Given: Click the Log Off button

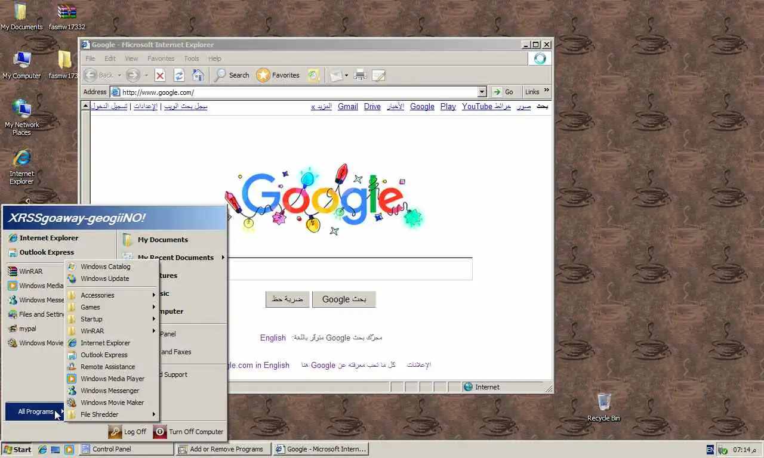Looking at the screenshot, I should (128, 432).
